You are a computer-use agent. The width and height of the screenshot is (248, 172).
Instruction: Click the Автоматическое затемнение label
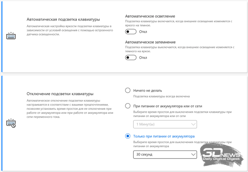pyautogui.click(x=150, y=42)
